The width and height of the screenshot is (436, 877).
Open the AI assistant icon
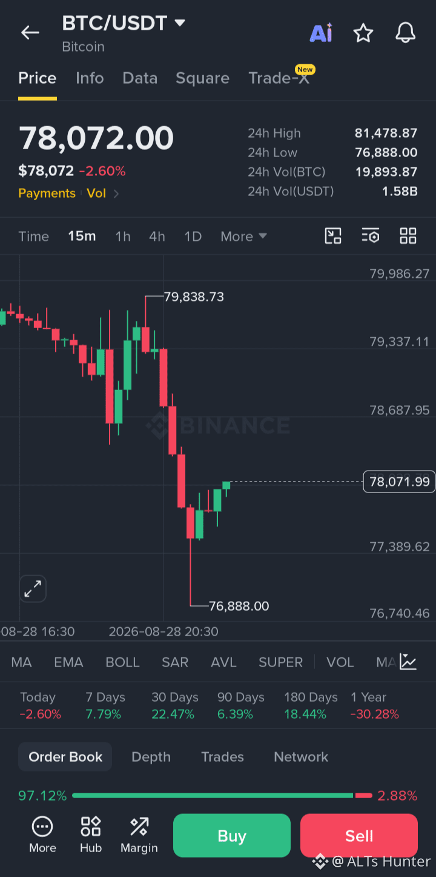[x=321, y=33]
